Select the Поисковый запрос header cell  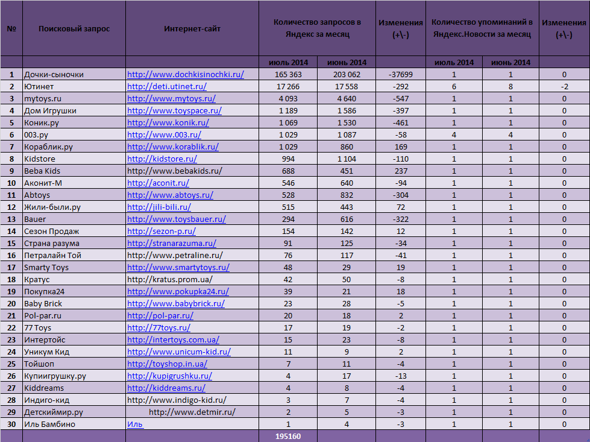[74, 29]
